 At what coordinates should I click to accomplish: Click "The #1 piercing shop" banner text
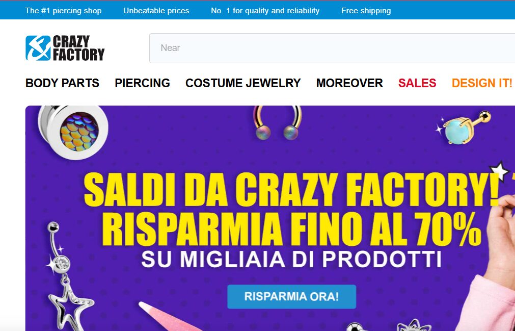[63, 11]
